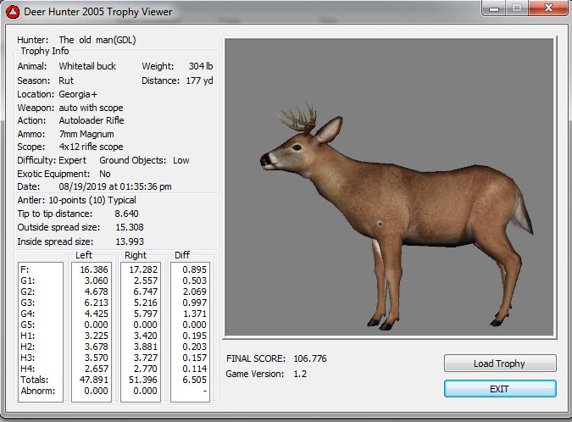Click the trophy date and time text

tap(114, 186)
